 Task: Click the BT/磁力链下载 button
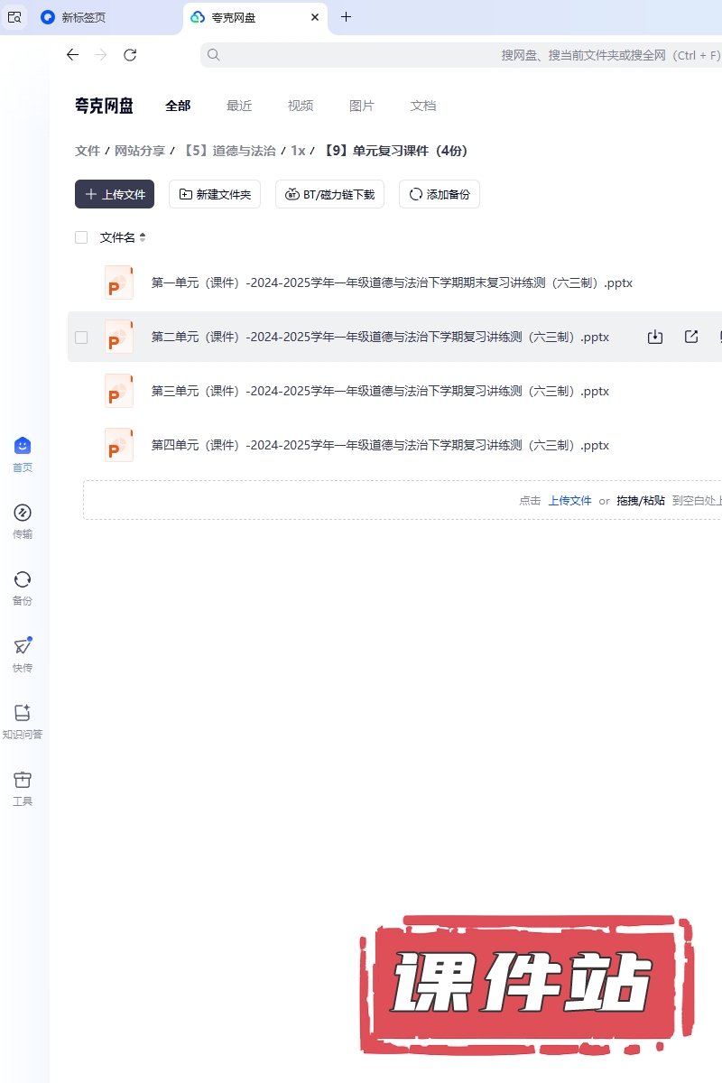(x=329, y=194)
